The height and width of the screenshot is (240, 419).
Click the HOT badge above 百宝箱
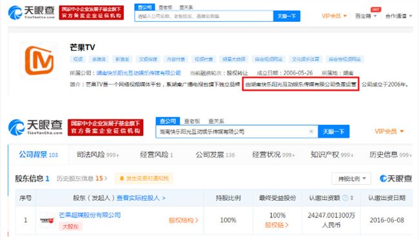coord(375,10)
